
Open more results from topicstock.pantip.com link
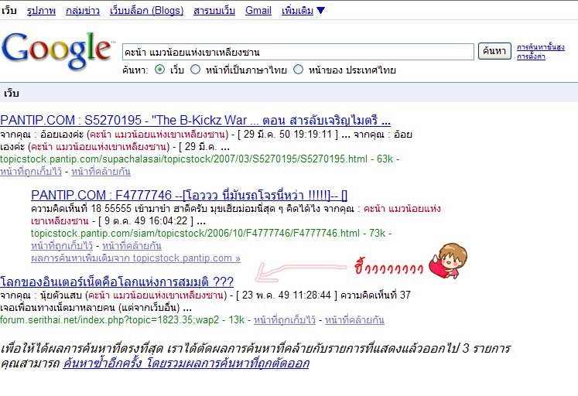[135, 258]
